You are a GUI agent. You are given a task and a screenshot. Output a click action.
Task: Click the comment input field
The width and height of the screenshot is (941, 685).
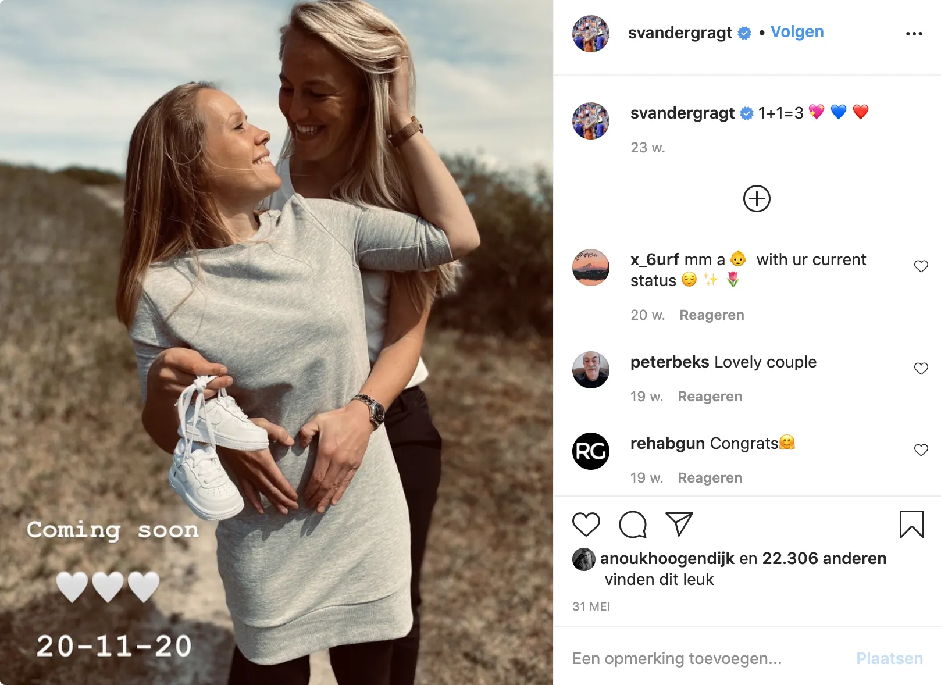click(x=698, y=658)
